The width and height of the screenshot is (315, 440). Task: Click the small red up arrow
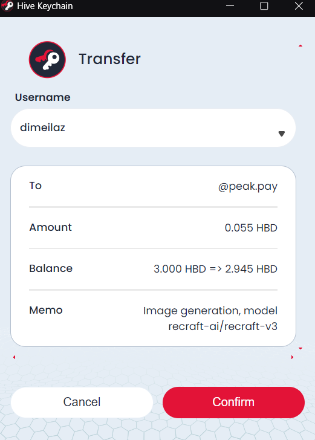[x=300, y=45]
